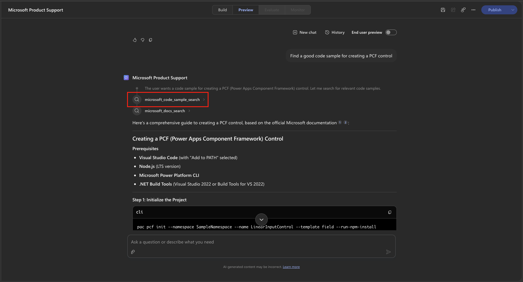Click the thumbs down feedback icon
This screenshot has height=282, width=523.
(x=143, y=40)
